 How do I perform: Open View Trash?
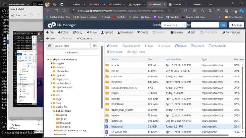coord(115,52)
